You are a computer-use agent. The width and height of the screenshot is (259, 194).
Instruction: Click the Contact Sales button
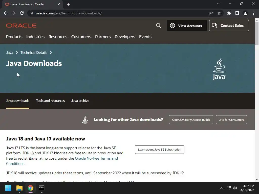[x=229, y=26]
